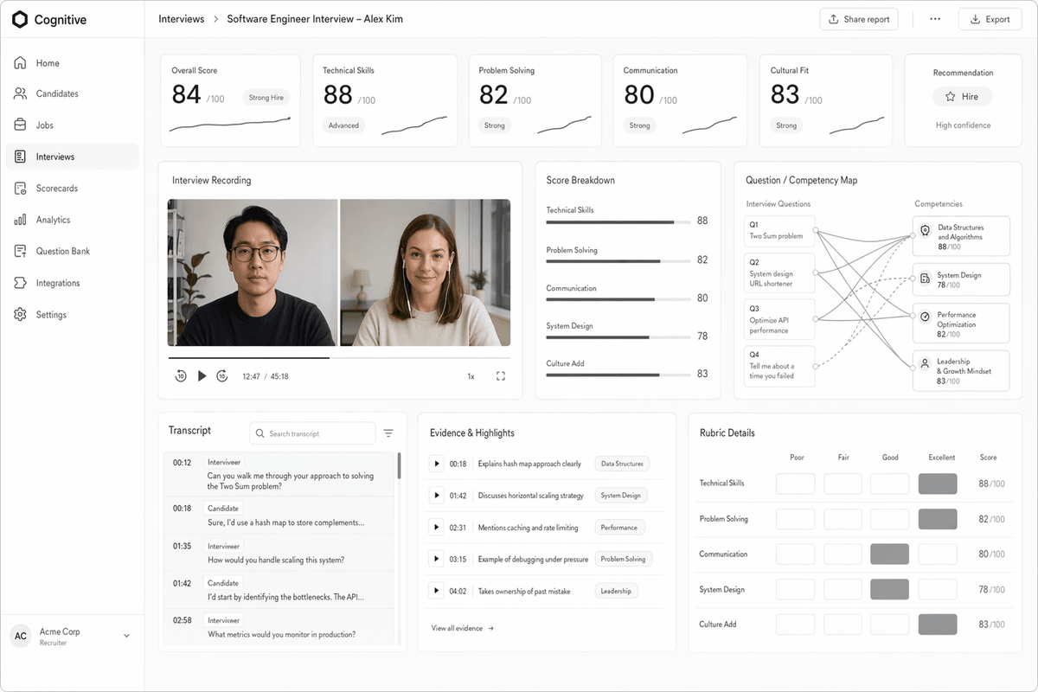This screenshot has width=1038, height=692.
Task: Click the Hire recommendation button
Action: (x=963, y=97)
